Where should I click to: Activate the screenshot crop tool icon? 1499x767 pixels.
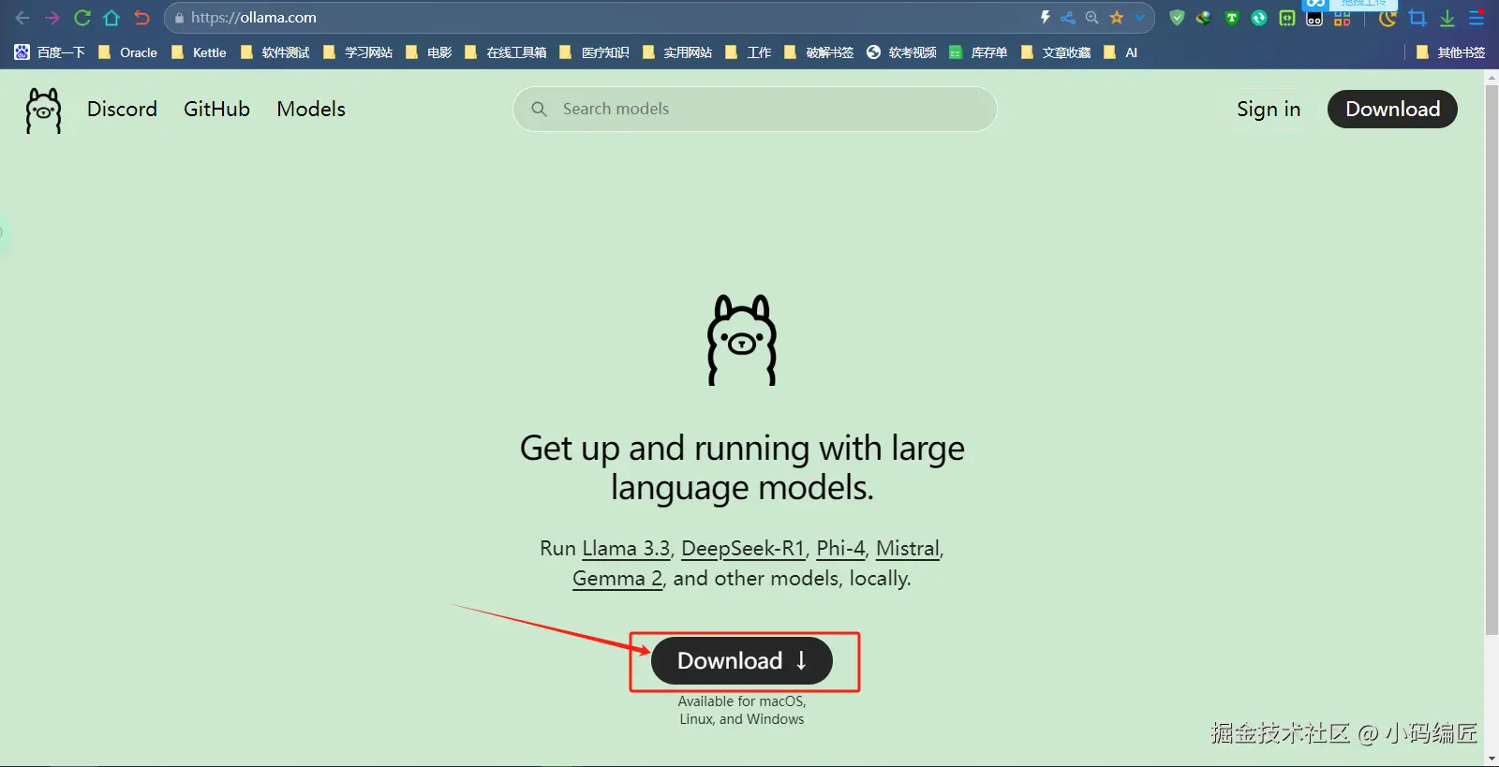1417,18
